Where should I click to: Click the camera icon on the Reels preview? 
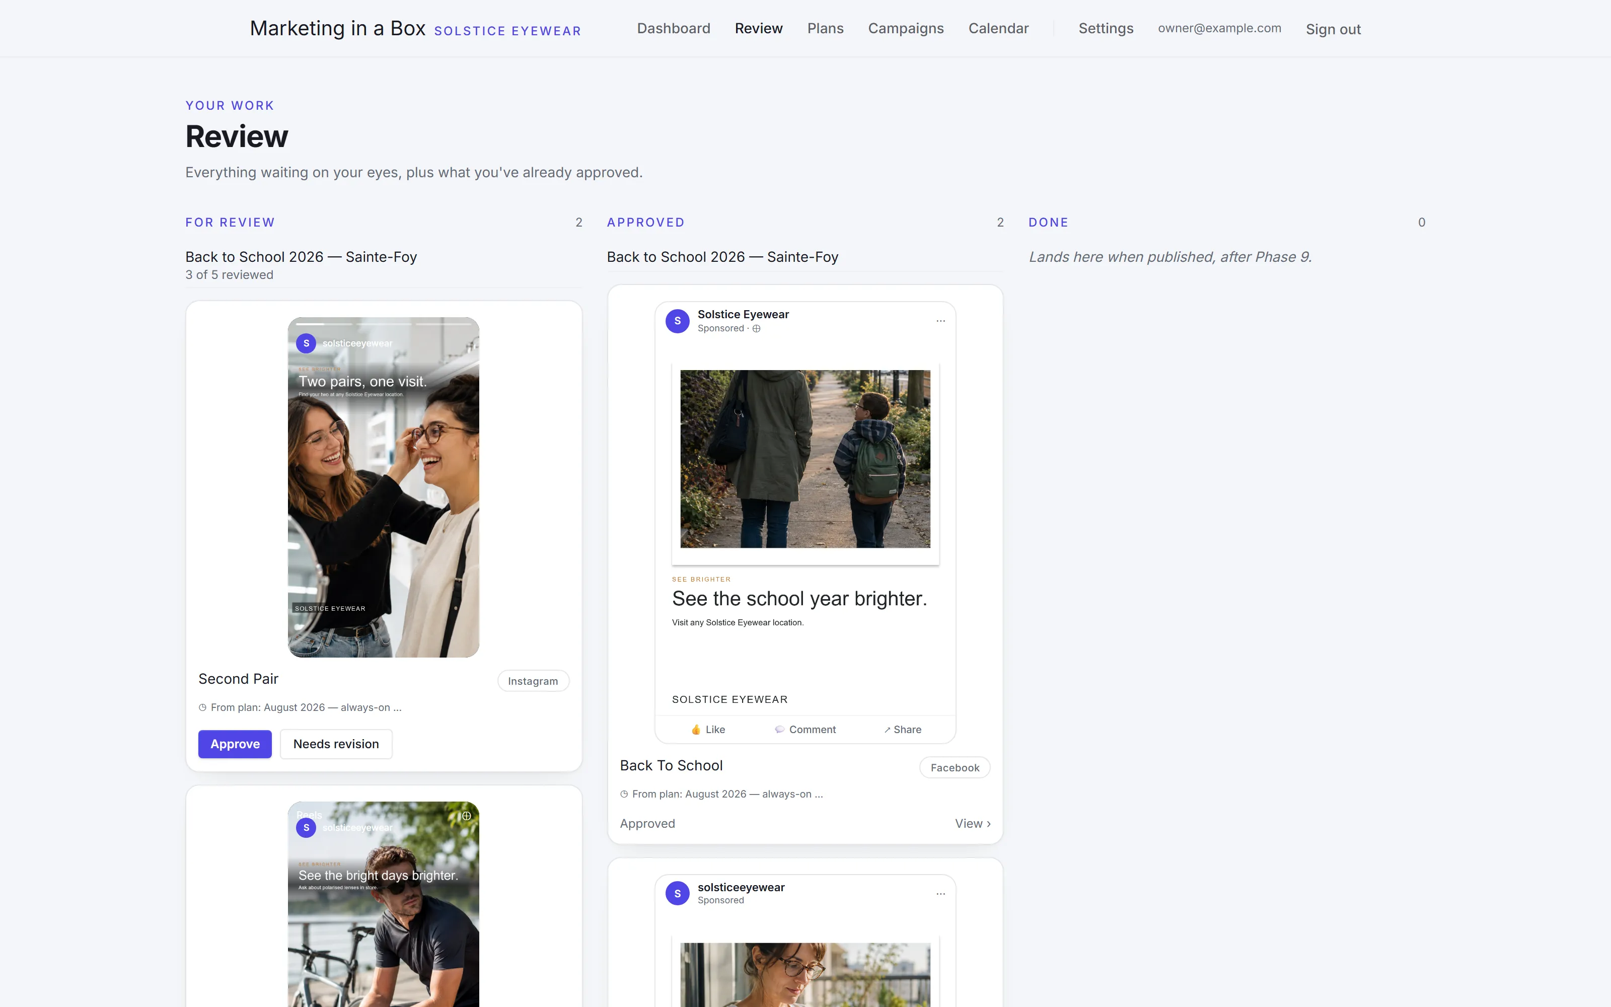[466, 816]
